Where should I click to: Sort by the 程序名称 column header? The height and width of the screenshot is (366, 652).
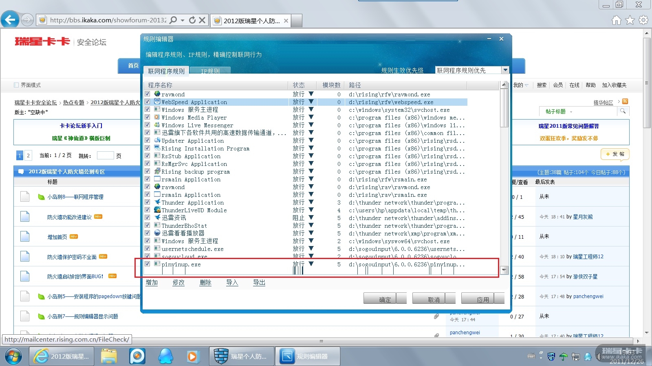click(216, 85)
